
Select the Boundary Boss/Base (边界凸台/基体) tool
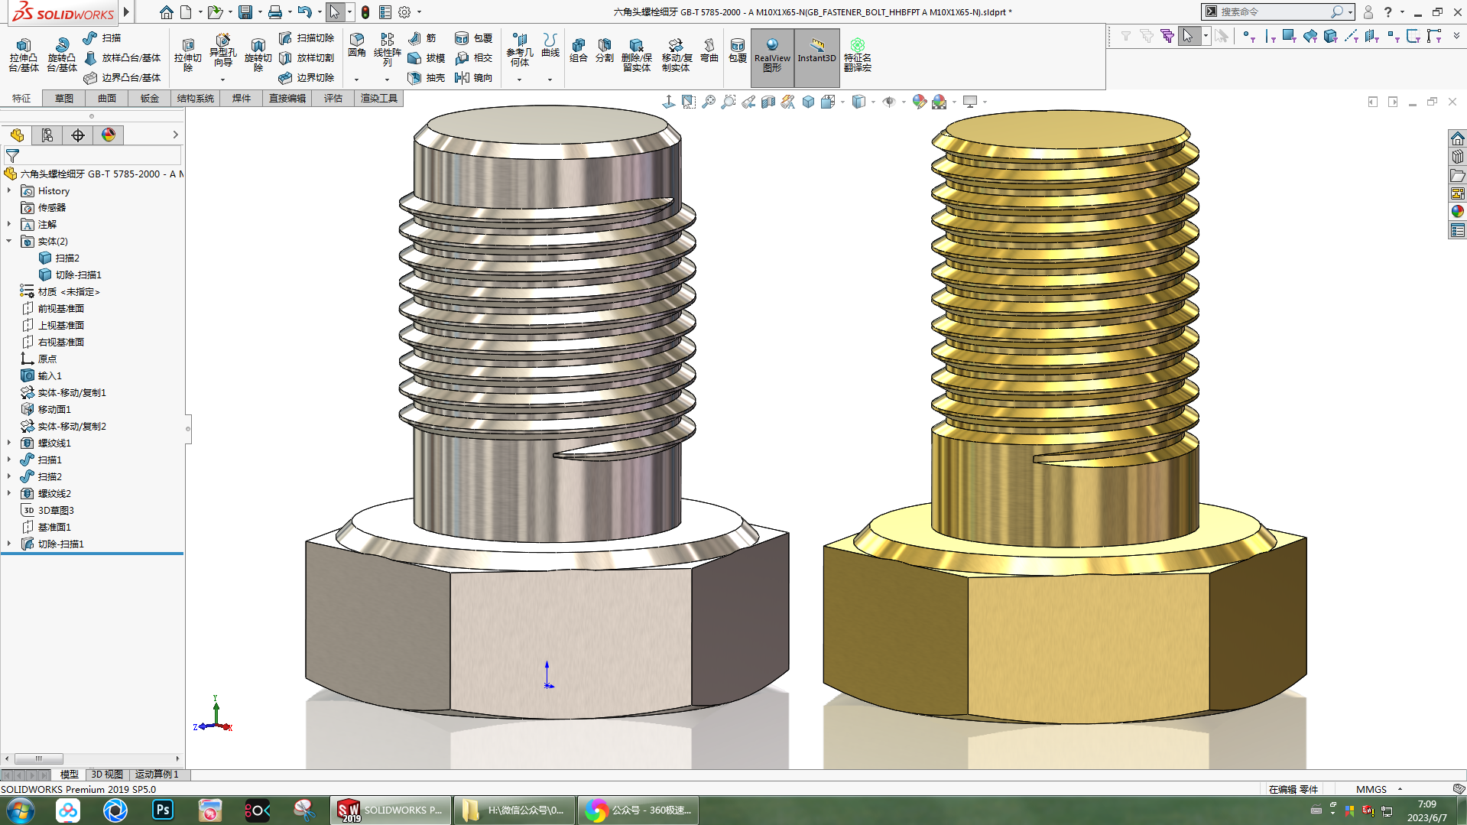click(x=122, y=77)
